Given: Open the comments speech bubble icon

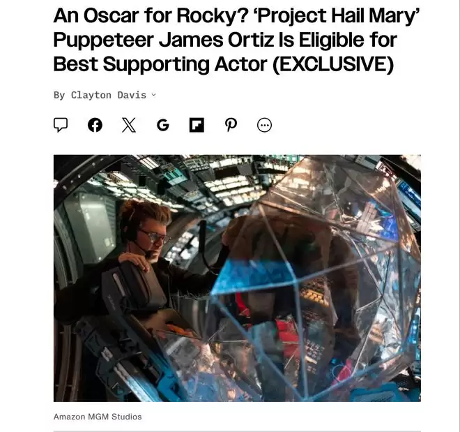Looking at the screenshot, I should 61,125.
